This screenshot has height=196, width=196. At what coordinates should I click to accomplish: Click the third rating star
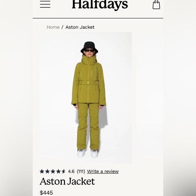[53, 171]
